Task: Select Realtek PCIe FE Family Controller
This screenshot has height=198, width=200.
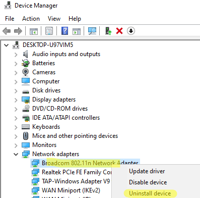Action: (x=77, y=172)
